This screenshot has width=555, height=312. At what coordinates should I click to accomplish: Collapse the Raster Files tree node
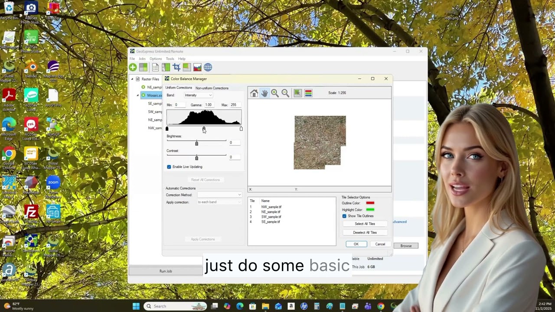pyautogui.click(x=132, y=79)
